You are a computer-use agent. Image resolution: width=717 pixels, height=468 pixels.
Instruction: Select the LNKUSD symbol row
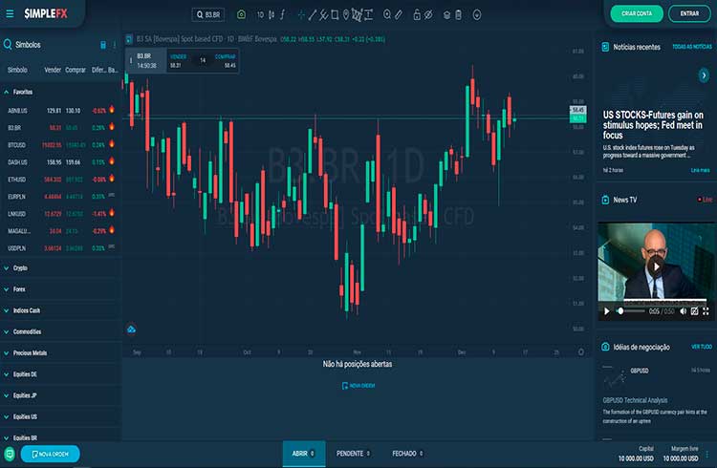pos(61,213)
